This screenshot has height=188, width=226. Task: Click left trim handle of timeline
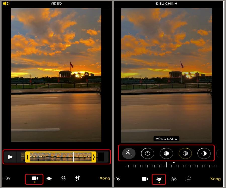(28, 157)
